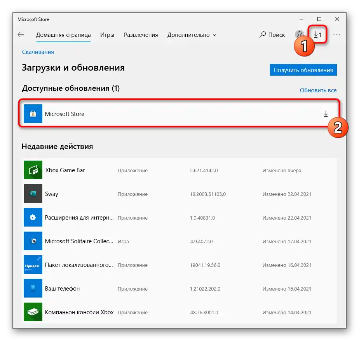
Task: Select Пакет локализованного... row name
Action: 79,265
